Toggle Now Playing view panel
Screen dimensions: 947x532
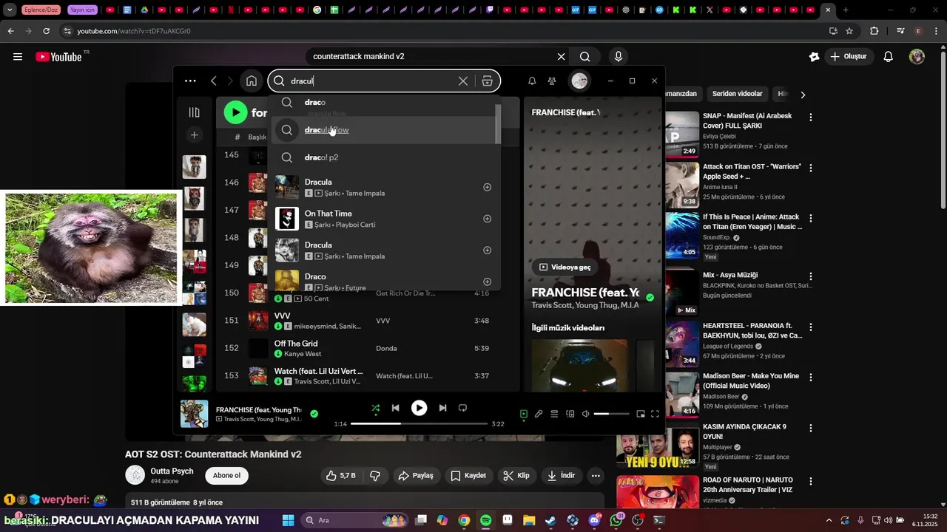pos(524,414)
